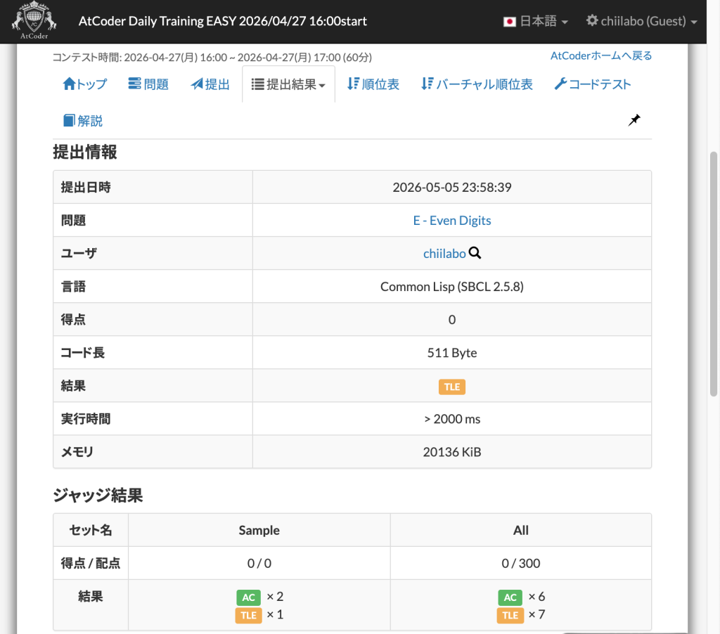Click the sort icon beside バーチャル順位表
This screenshot has height=634, width=720.
(x=427, y=84)
